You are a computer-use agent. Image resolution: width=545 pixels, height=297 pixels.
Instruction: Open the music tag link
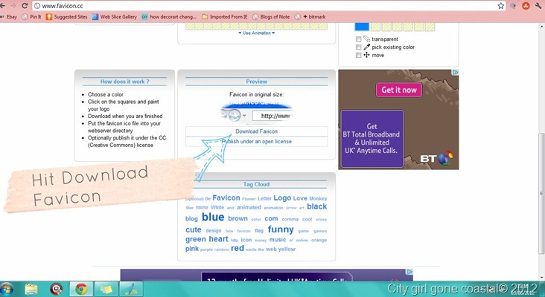pos(278,240)
